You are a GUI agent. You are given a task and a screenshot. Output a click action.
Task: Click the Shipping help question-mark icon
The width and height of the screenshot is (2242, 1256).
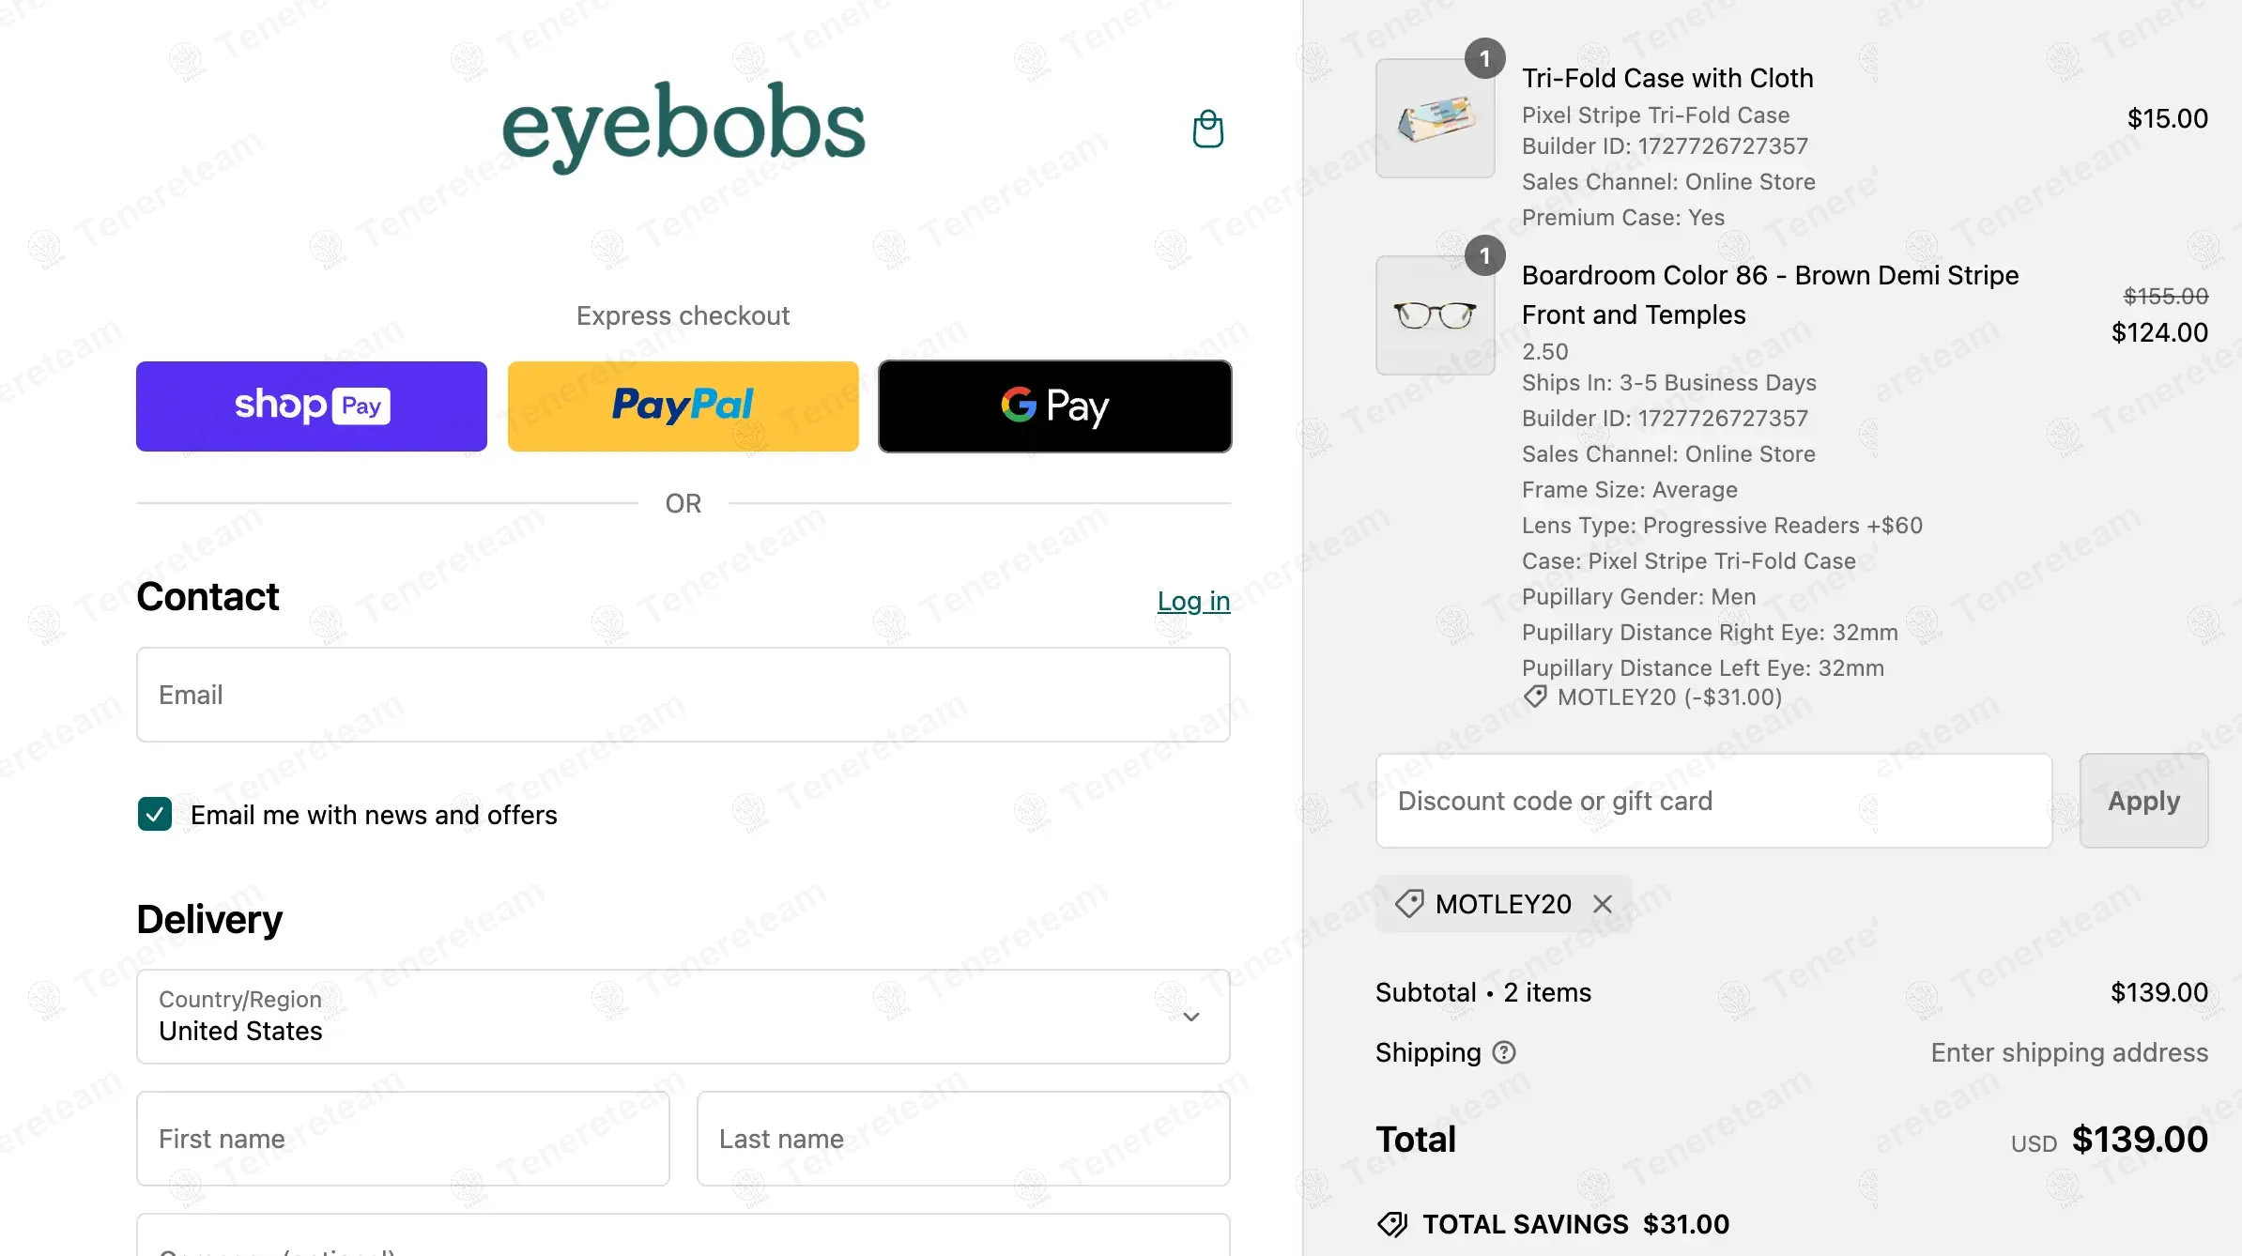point(1504,1052)
